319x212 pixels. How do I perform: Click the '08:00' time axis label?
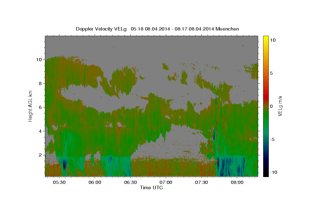[237, 183]
